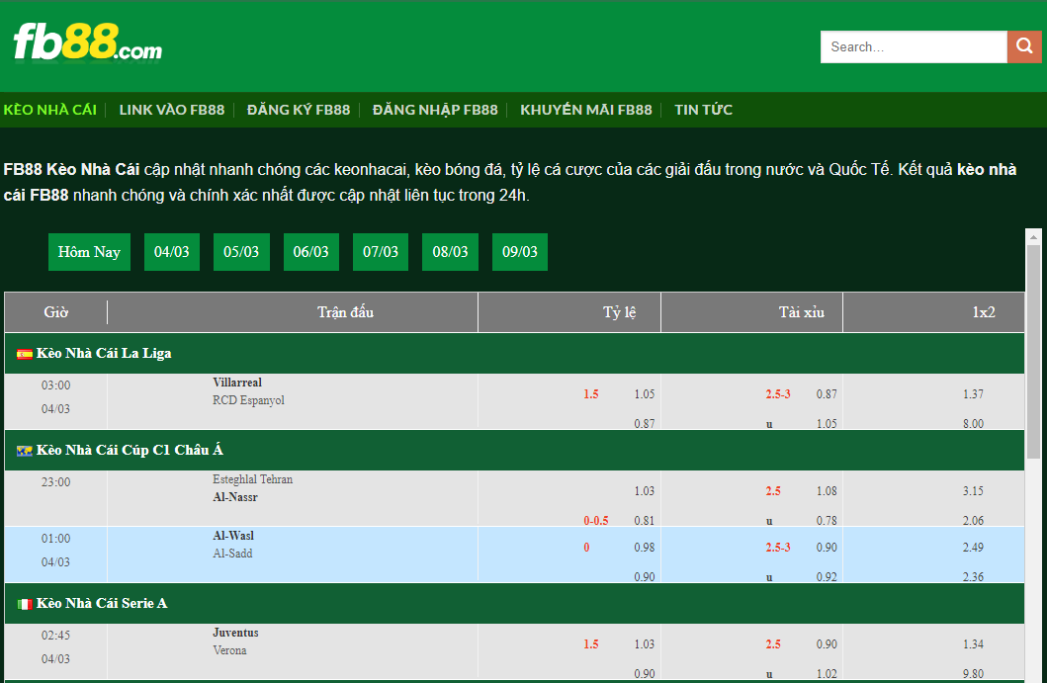Click the Kèo Nhà Cái La Liga heading
This screenshot has height=683, width=1047.
coord(104,353)
